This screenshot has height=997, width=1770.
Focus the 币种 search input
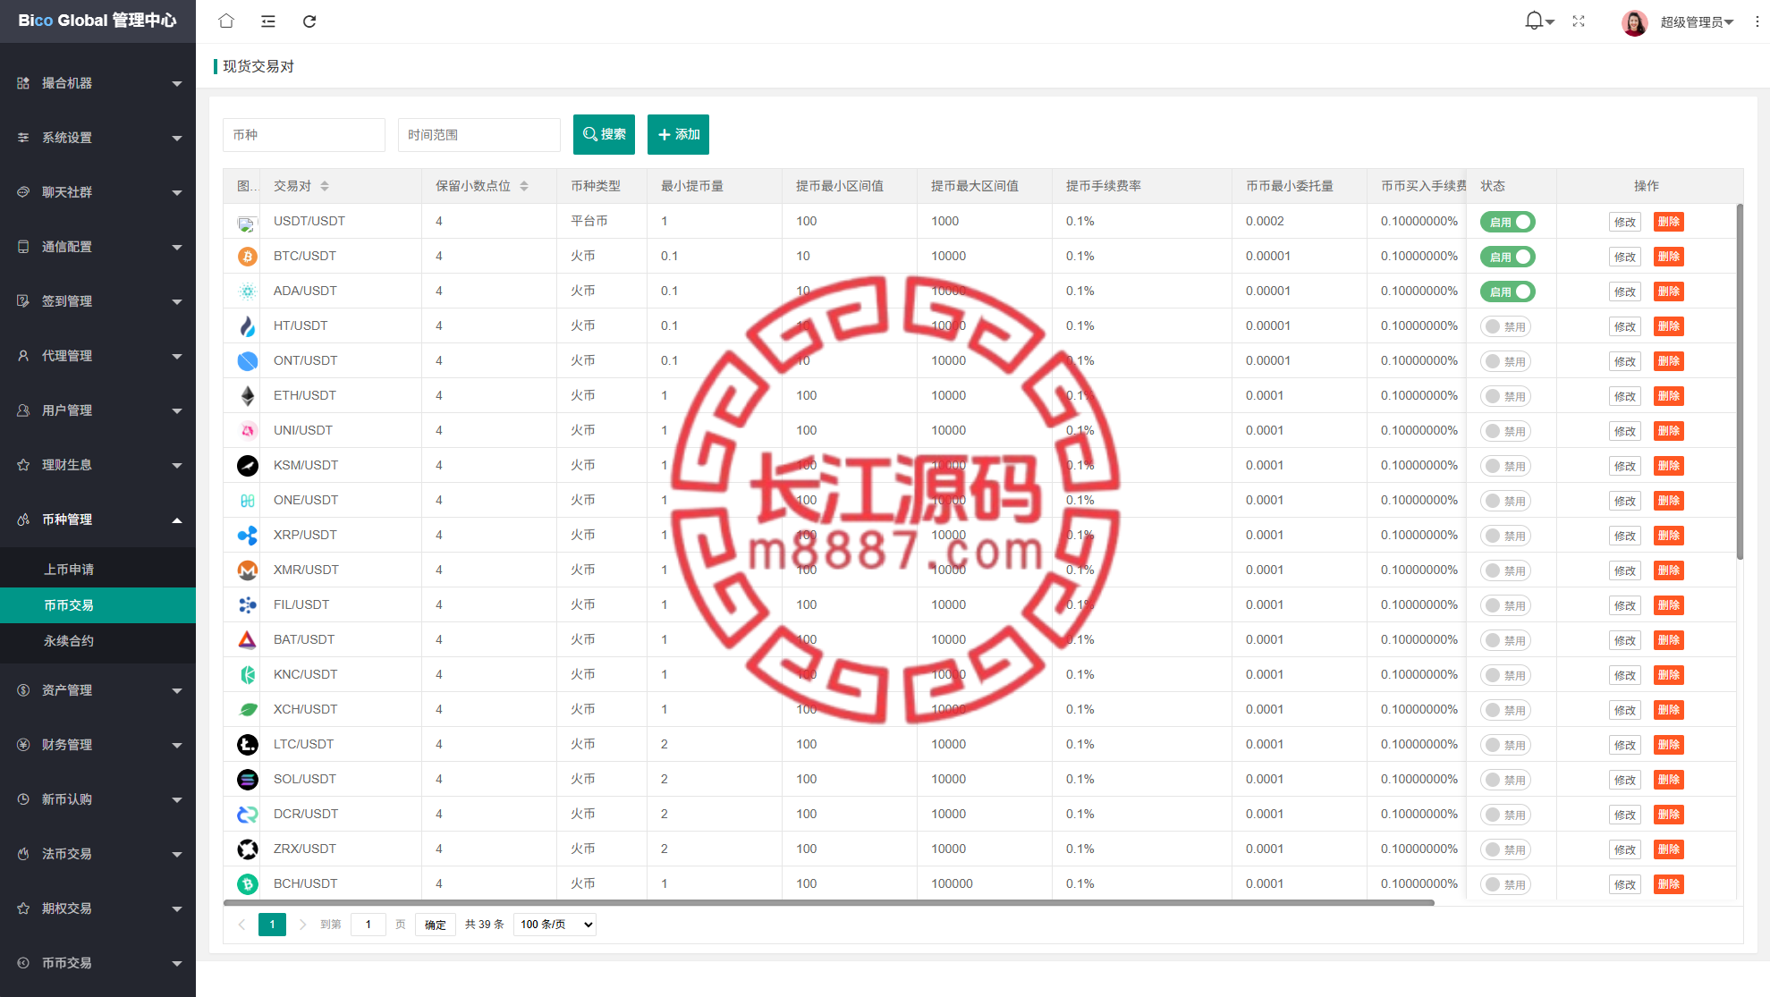tap(304, 135)
